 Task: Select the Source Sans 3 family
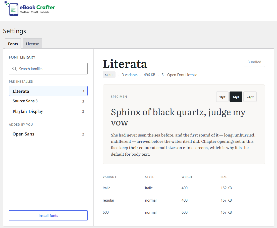(48, 101)
